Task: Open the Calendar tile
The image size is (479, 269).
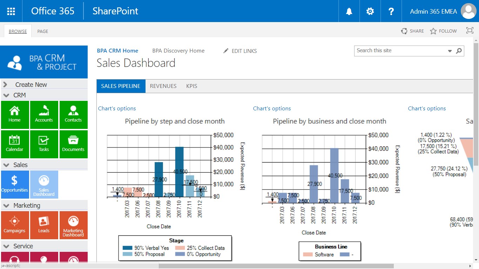Action: (x=15, y=144)
